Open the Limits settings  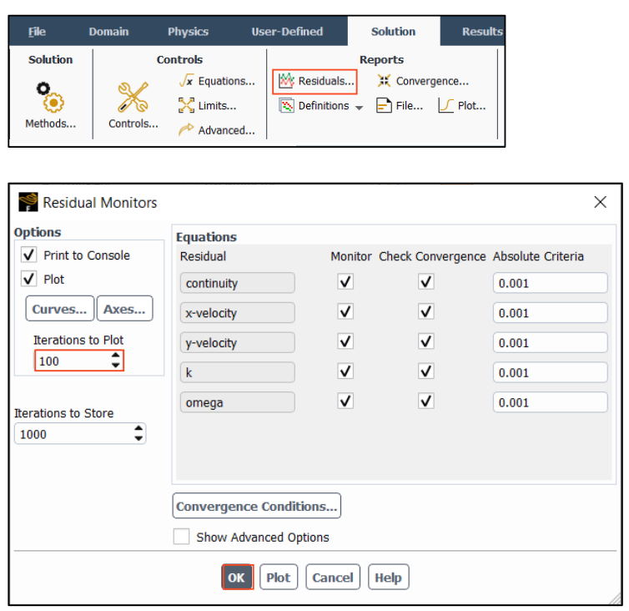point(208,106)
